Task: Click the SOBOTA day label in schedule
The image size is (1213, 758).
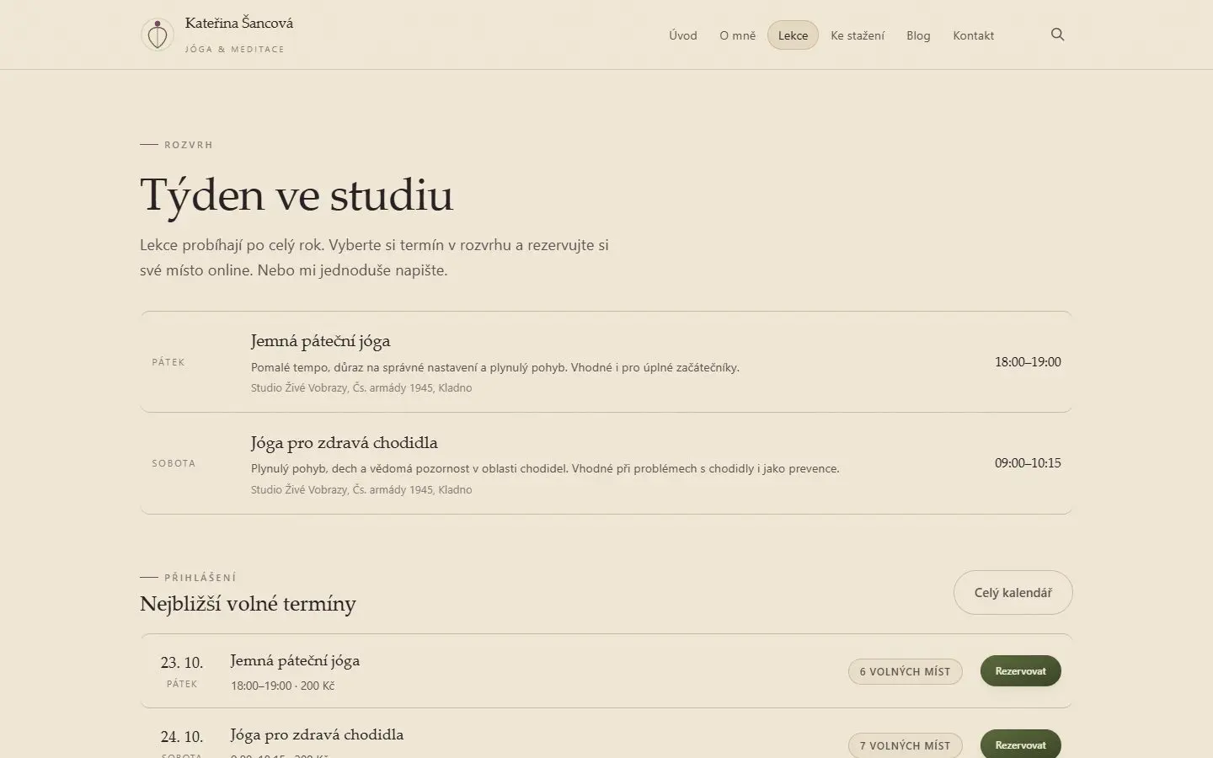Action: point(174,463)
